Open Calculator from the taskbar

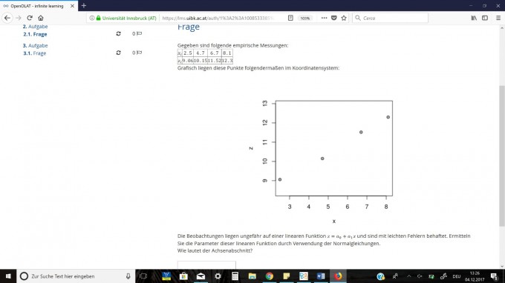click(x=235, y=276)
